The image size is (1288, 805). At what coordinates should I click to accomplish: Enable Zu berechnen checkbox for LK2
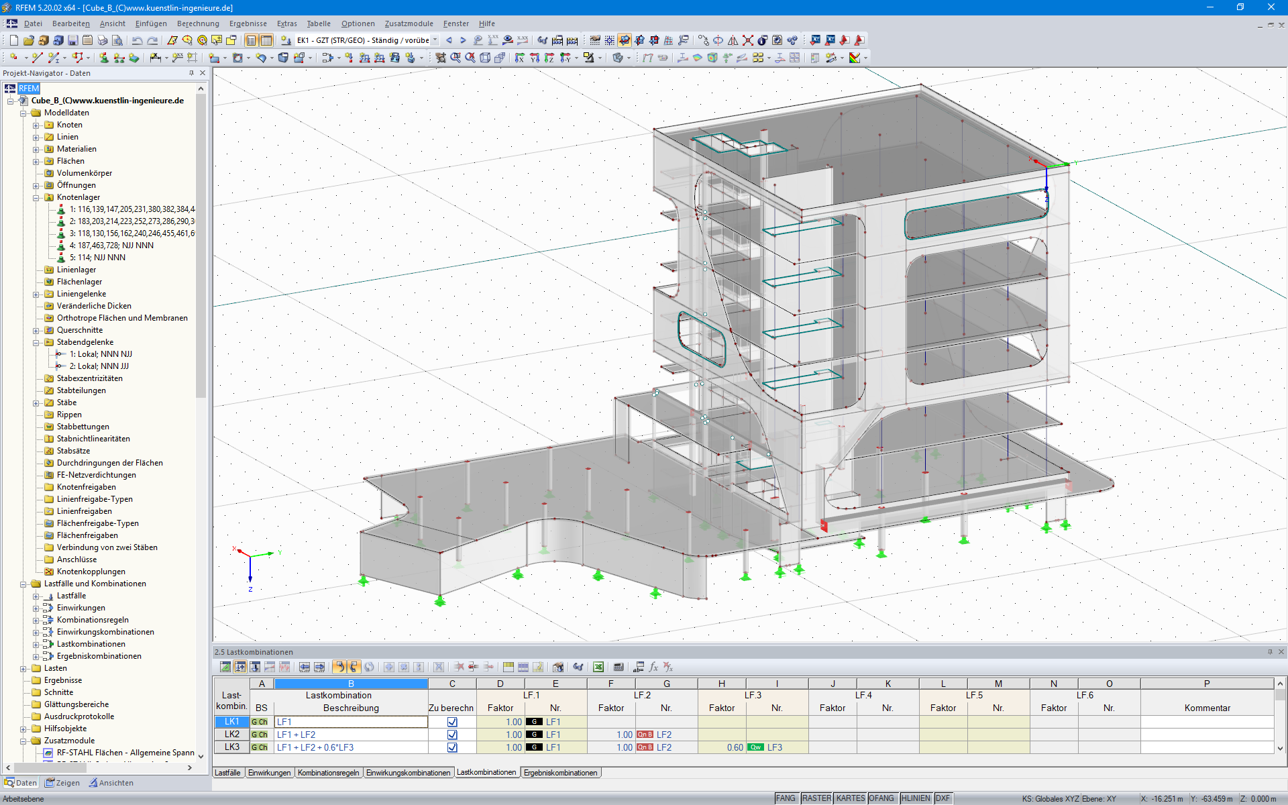[x=451, y=735]
